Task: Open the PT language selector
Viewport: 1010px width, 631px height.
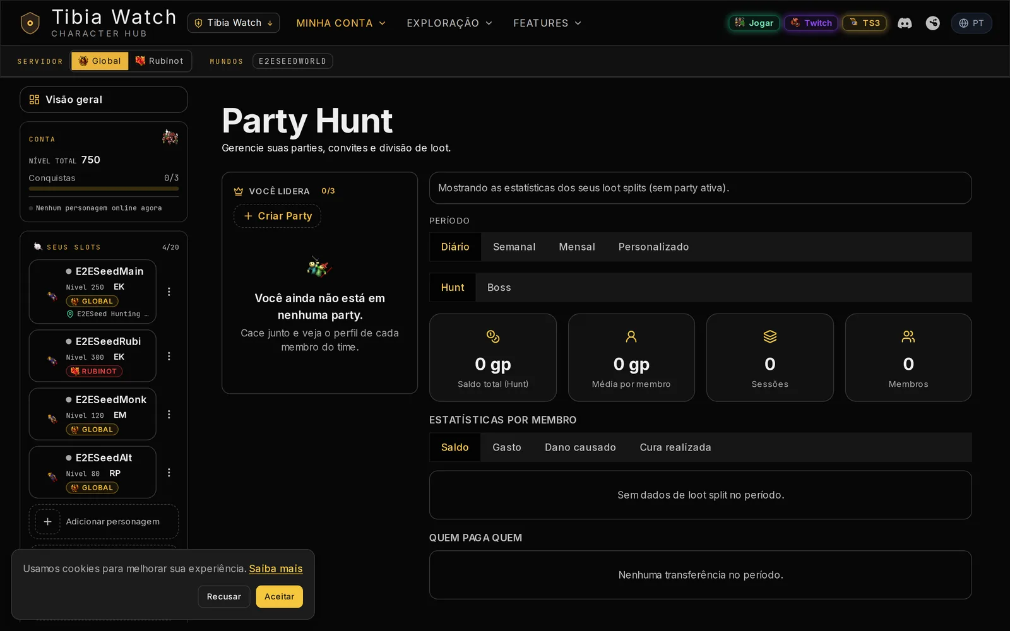Action: point(971,23)
